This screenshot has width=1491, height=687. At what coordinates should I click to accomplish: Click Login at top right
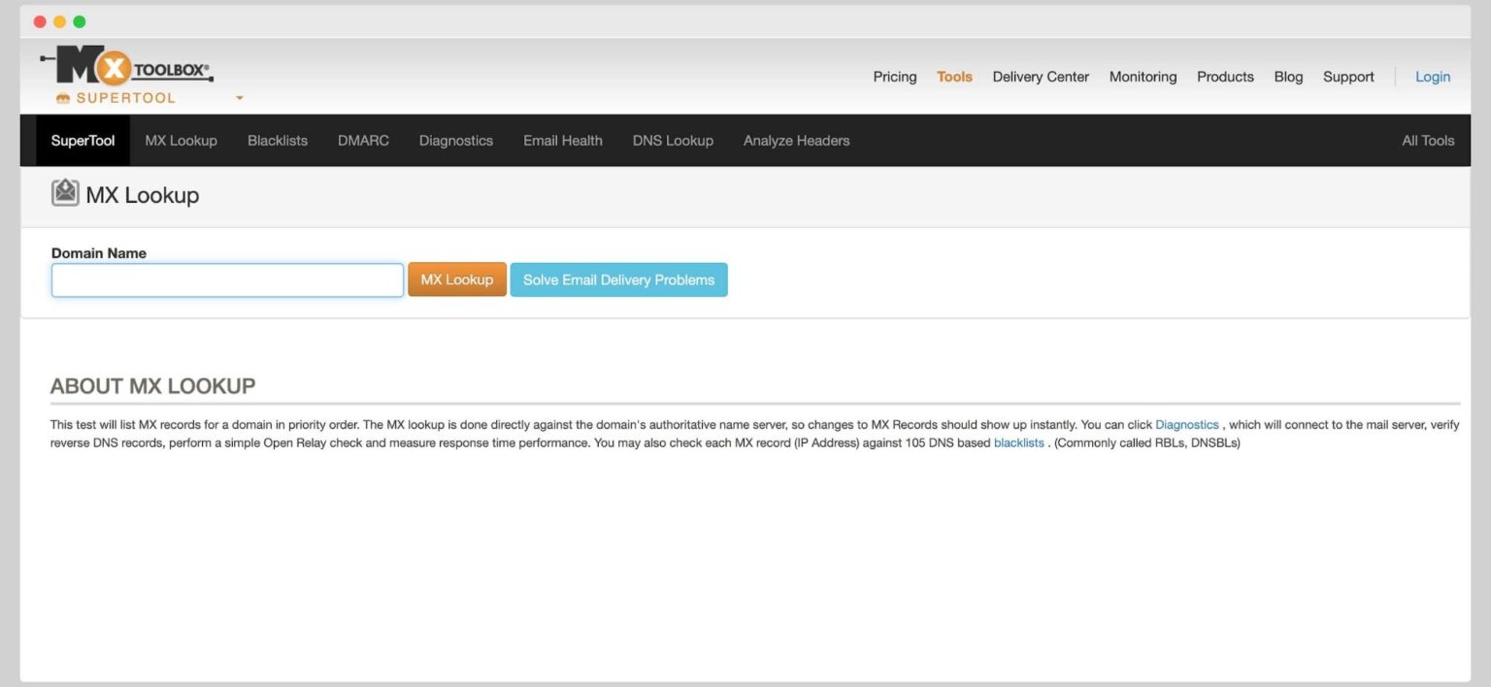[x=1432, y=77]
